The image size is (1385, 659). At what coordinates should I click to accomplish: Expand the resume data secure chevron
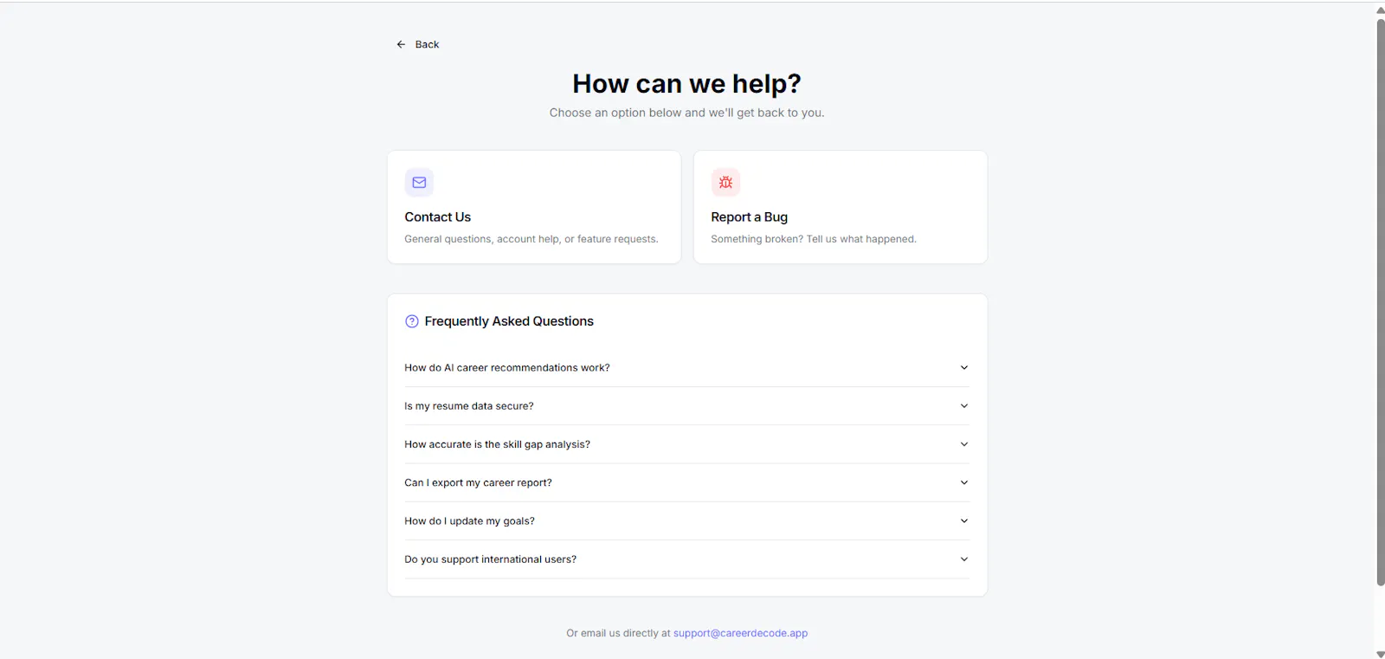click(x=964, y=406)
